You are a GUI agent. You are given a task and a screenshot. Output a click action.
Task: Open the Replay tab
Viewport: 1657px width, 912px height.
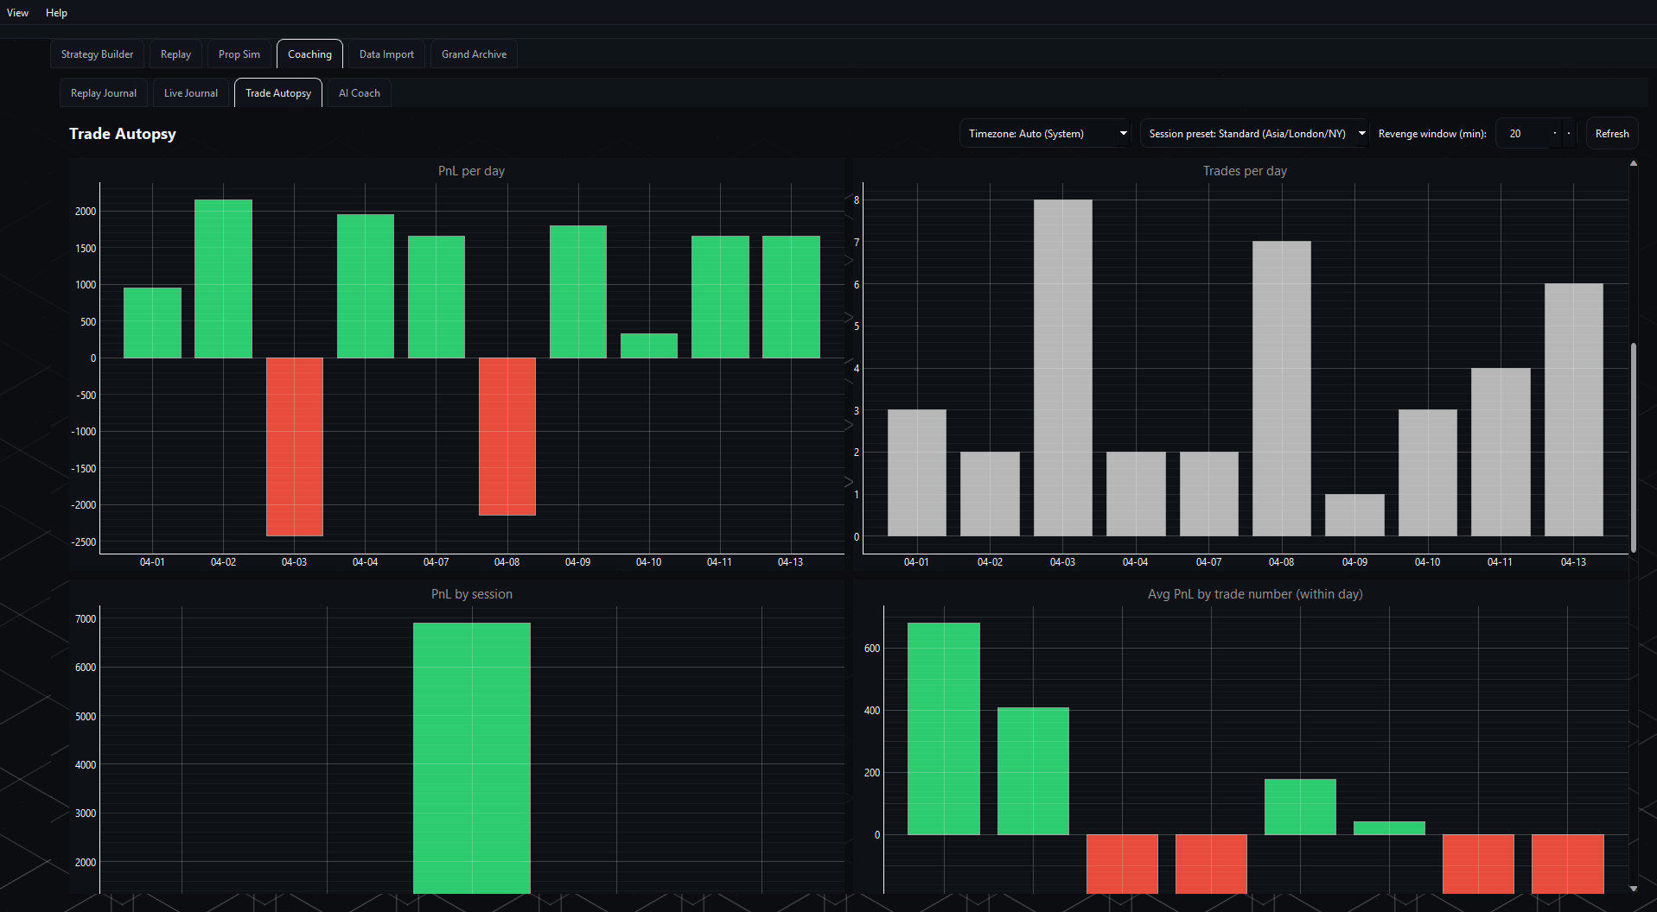pos(175,54)
